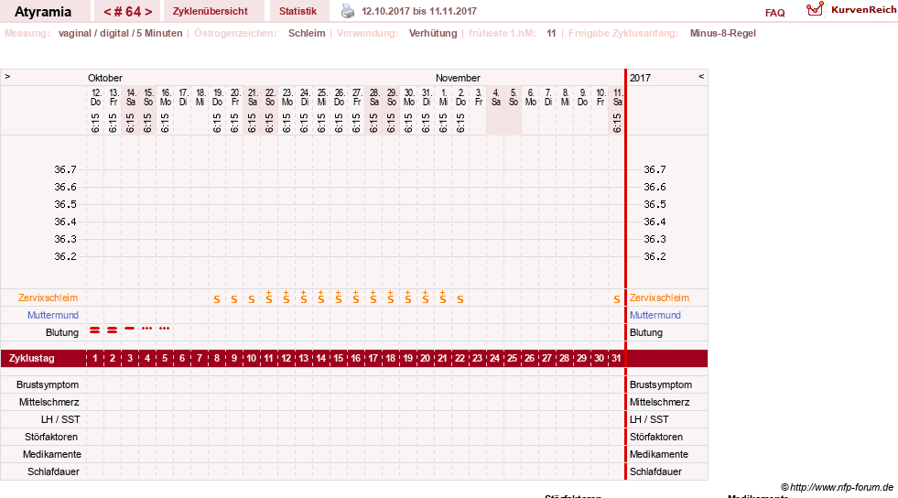Click the Atyramia user name
The width and height of the screenshot is (898, 498).
(43, 12)
